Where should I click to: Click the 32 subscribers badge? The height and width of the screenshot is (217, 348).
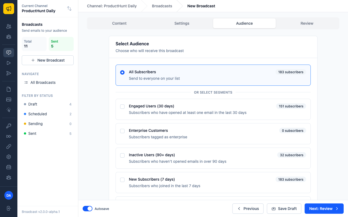[291, 155]
